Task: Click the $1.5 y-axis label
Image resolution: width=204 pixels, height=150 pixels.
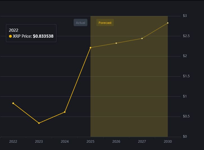Action: tap(186, 76)
